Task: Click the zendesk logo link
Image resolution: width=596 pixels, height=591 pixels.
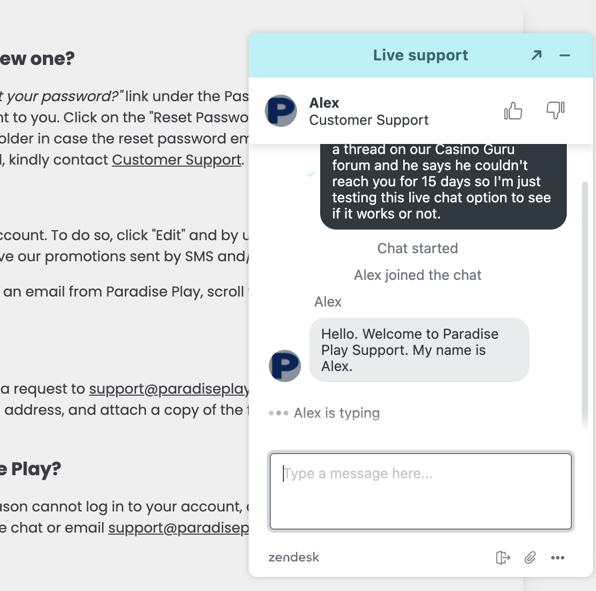Action: 294,557
